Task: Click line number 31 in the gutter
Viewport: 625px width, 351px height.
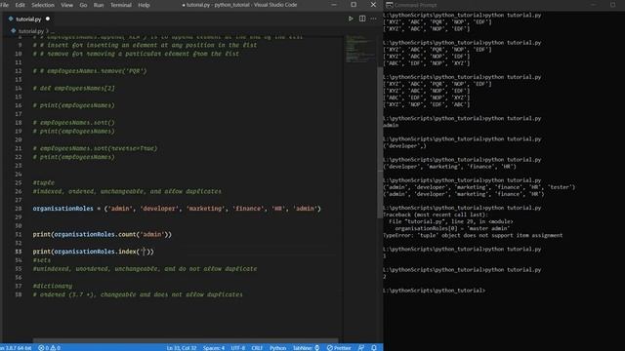Action: [x=19, y=234]
